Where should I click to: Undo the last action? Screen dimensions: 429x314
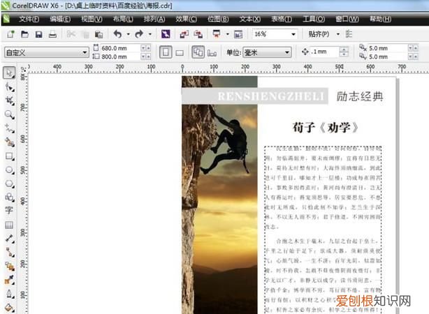[x=117, y=34]
